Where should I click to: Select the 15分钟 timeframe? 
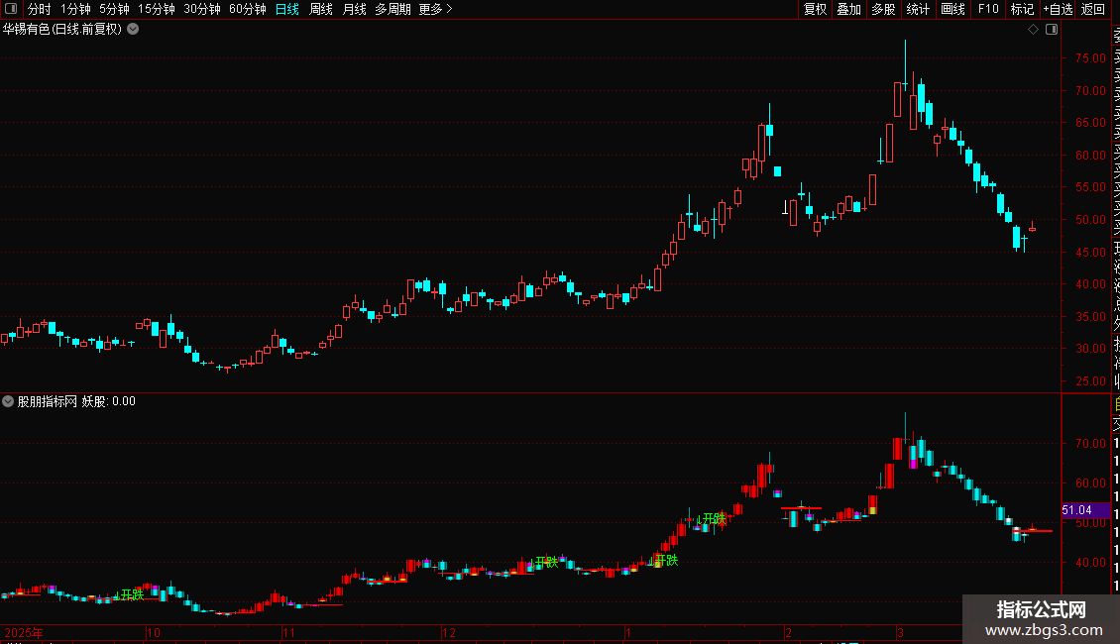(x=157, y=9)
